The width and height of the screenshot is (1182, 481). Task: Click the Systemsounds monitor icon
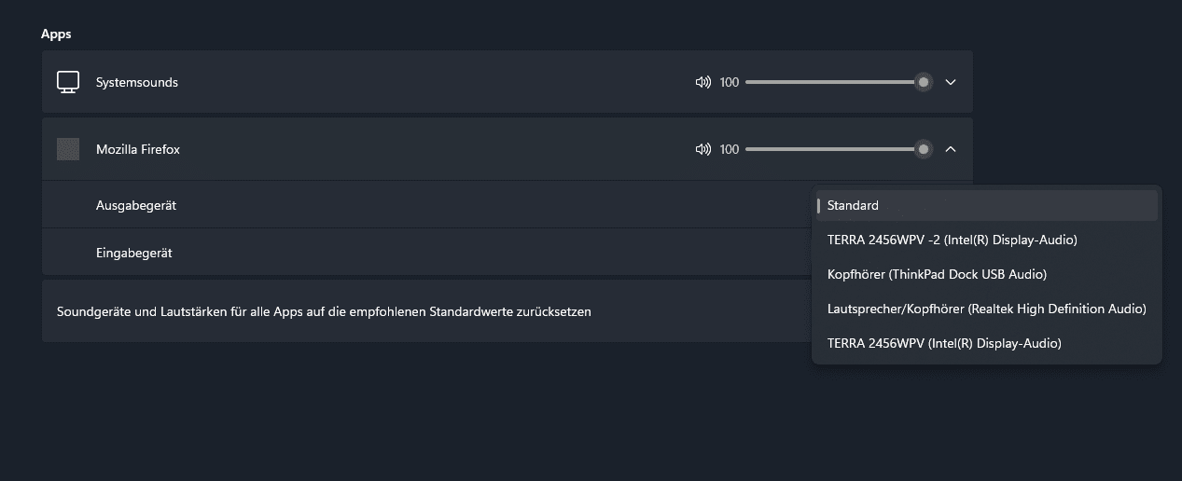click(x=68, y=82)
